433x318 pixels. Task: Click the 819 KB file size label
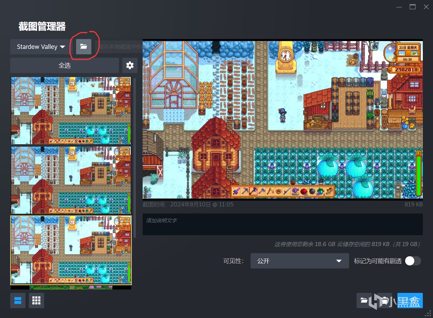pos(413,204)
